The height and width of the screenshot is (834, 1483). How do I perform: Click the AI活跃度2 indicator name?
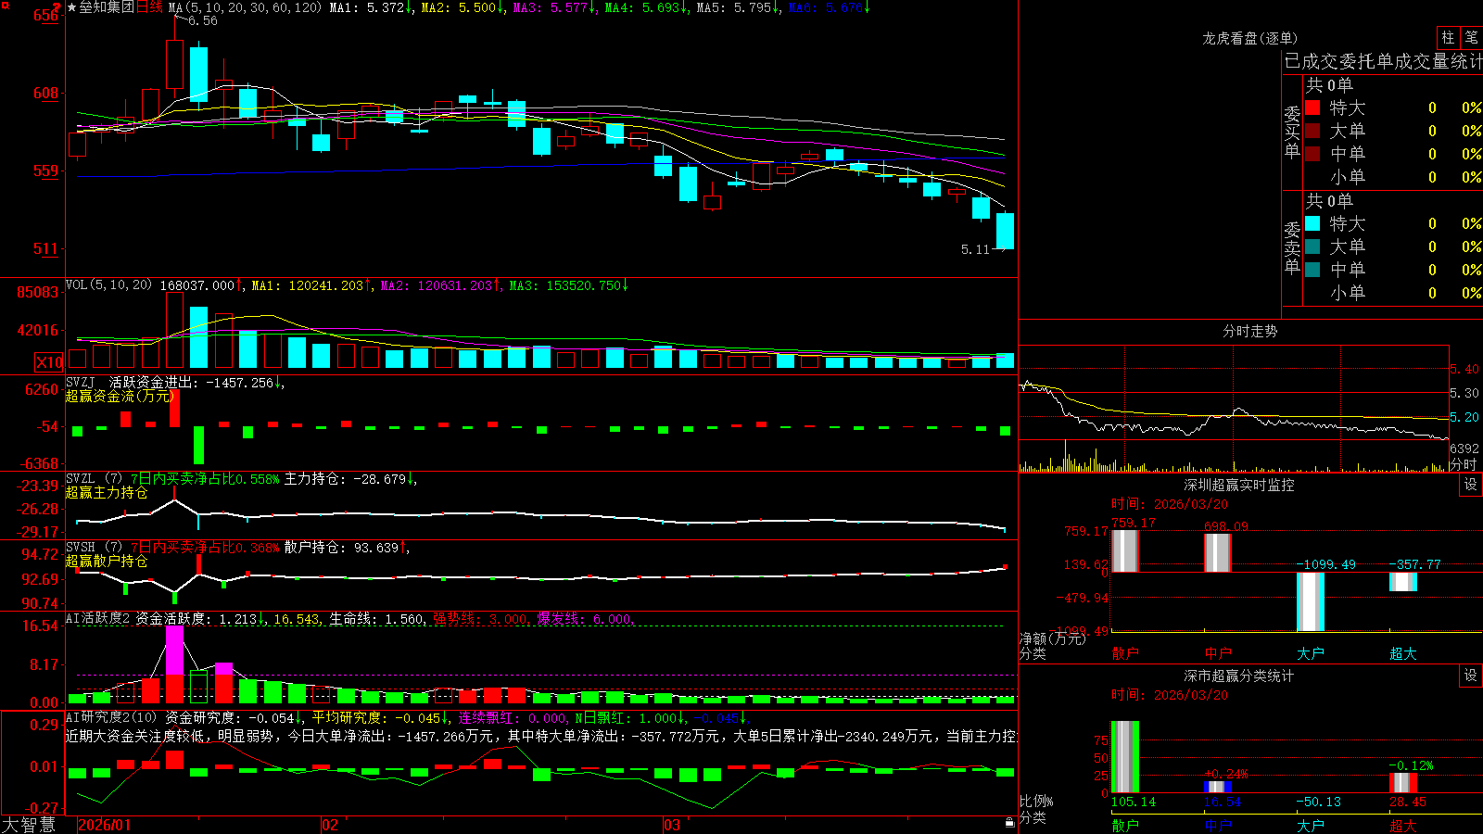click(x=98, y=618)
